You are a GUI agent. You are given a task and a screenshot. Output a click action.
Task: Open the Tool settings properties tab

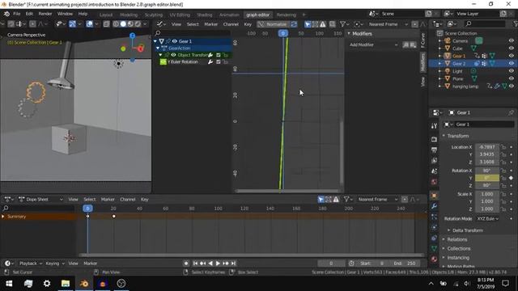coord(434,126)
